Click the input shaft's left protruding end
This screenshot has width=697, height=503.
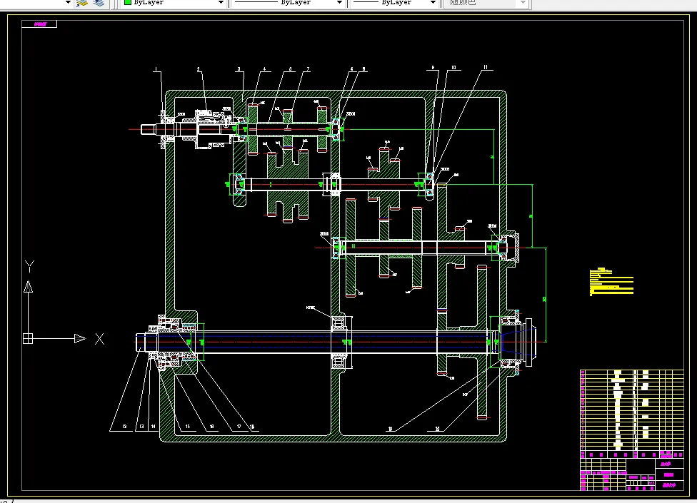(149, 129)
